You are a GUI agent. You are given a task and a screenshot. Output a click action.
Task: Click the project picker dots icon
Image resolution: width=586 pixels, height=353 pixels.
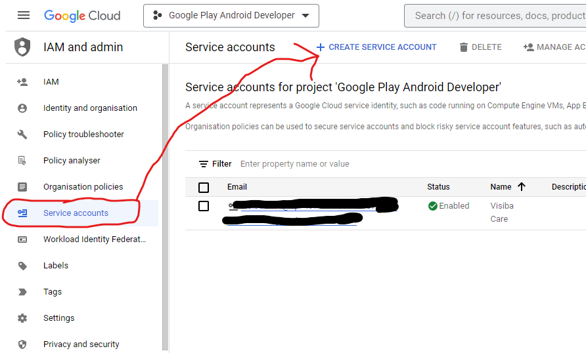[x=157, y=15]
